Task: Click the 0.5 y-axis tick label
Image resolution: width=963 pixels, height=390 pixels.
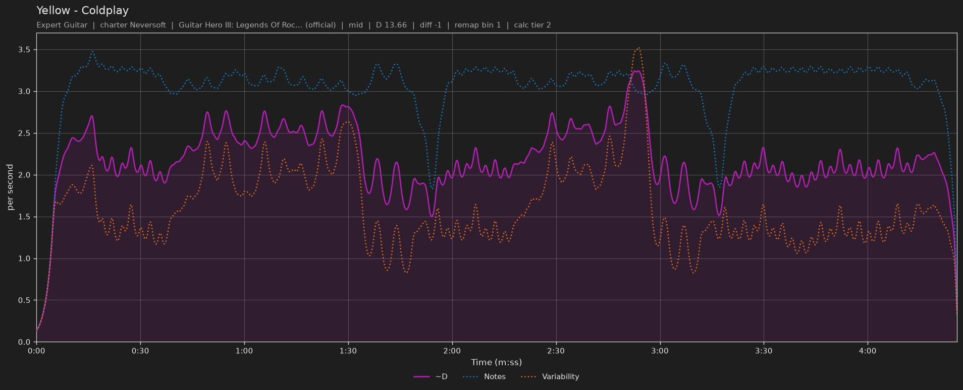Action: pos(24,300)
